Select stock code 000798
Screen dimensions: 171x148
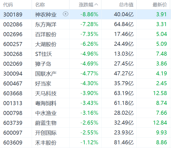click(x=13, y=113)
